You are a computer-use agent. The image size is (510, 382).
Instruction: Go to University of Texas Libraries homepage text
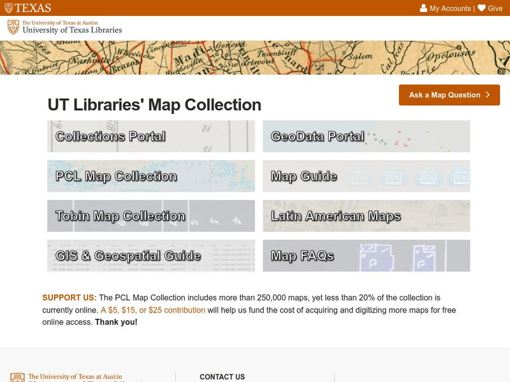(x=72, y=30)
